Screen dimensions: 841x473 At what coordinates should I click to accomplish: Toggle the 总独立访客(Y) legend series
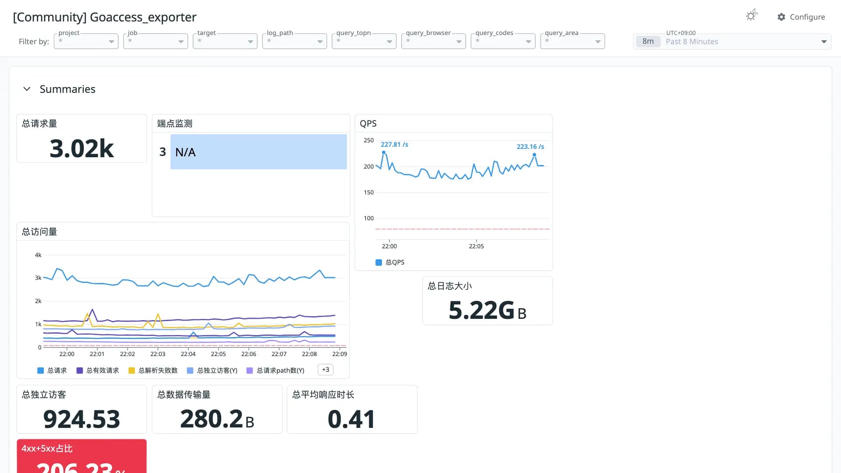(x=212, y=371)
